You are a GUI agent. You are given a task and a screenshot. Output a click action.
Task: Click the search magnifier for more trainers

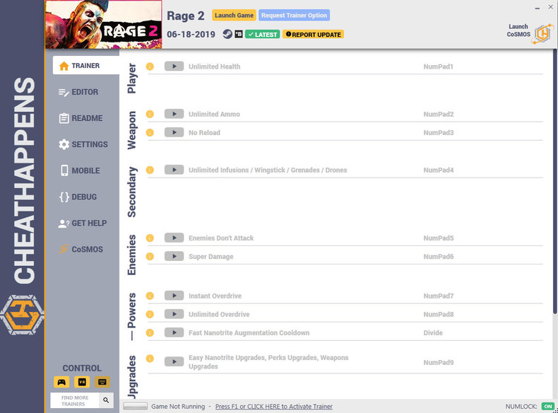pos(106,400)
